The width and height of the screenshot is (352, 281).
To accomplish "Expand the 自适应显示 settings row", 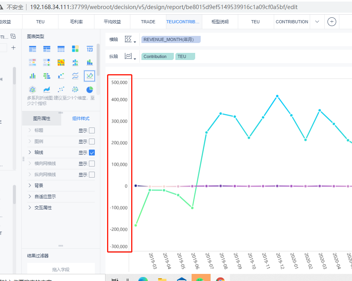I will pyautogui.click(x=30, y=197).
